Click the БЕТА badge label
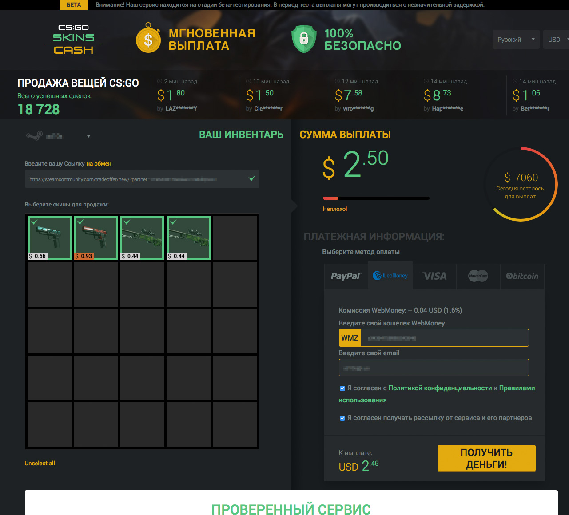 (x=74, y=5)
